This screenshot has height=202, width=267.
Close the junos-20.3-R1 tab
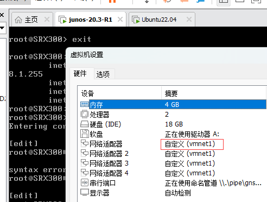(120, 19)
